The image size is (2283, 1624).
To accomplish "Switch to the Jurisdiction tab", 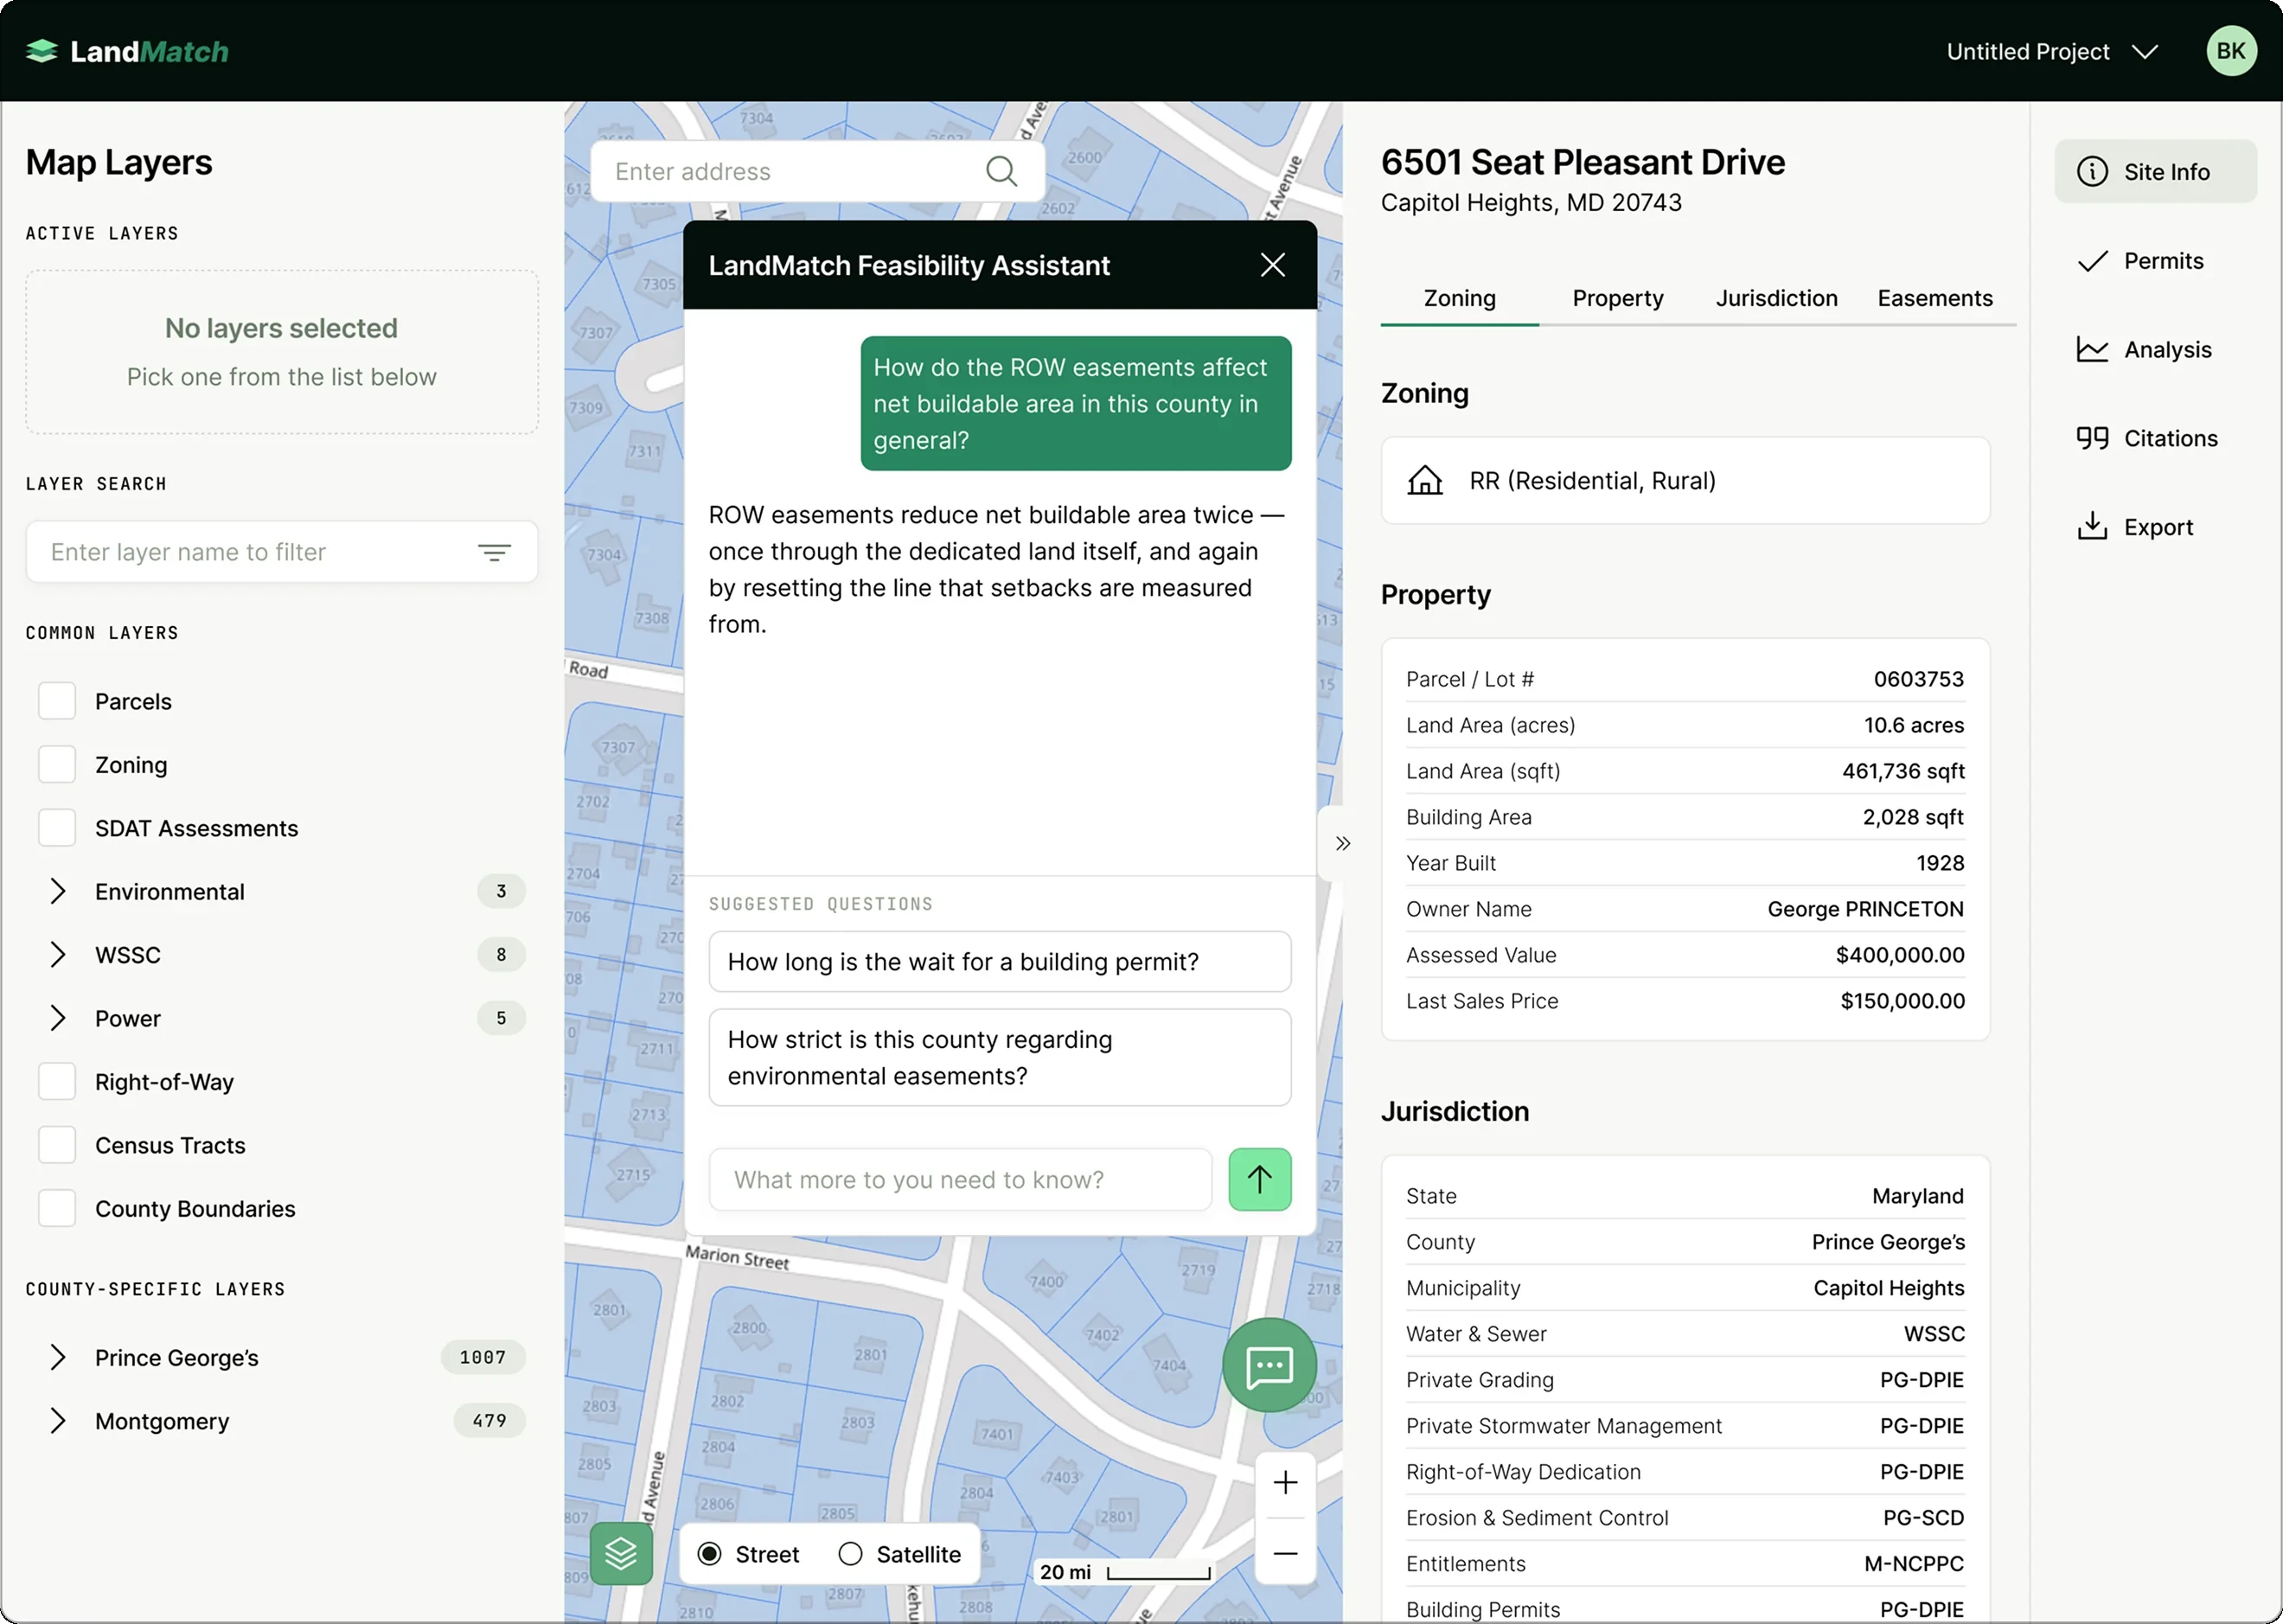I will pos(1776,298).
